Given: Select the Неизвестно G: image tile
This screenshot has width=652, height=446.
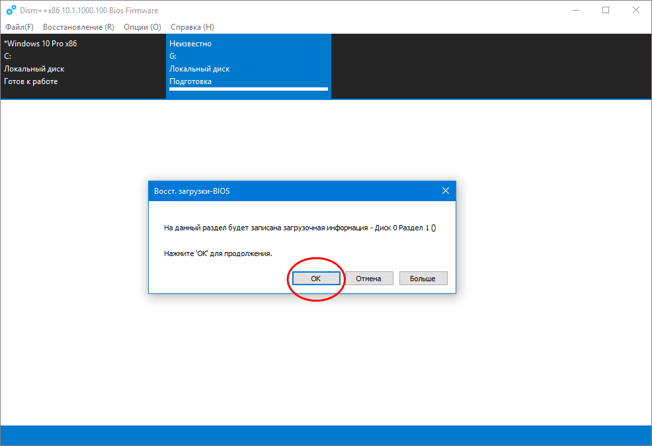Looking at the screenshot, I should click(x=249, y=66).
